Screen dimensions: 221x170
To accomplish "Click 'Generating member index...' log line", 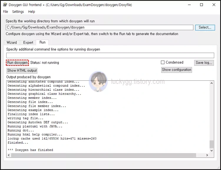I will [x=32, y=98].
